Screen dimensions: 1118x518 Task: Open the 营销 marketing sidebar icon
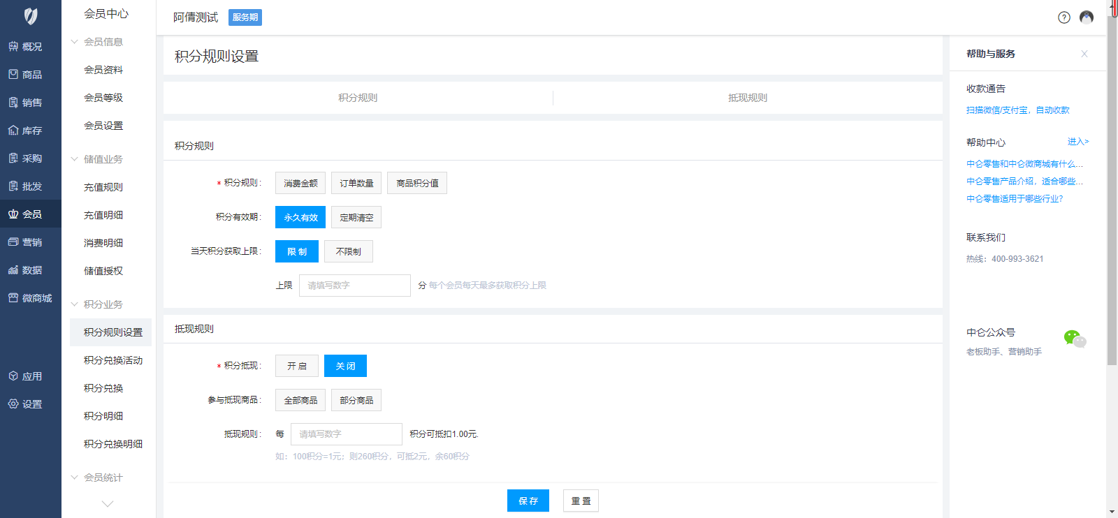(x=13, y=242)
